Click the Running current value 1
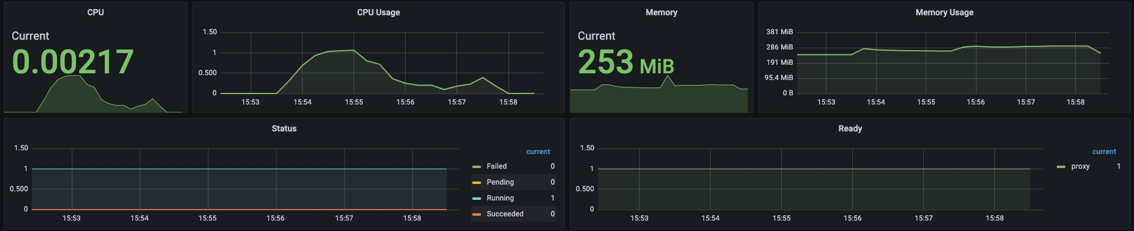The height and width of the screenshot is (231, 1134). click(553, 198)
